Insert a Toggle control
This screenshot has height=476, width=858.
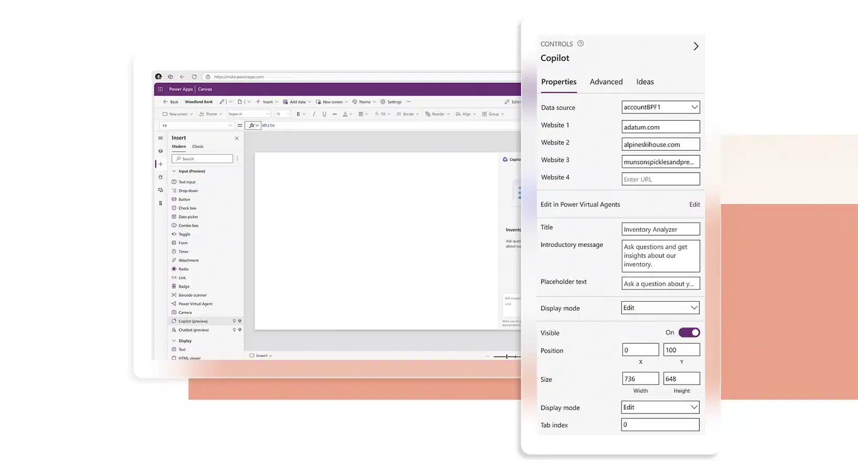pyautogui.click(x=181, y=234)
